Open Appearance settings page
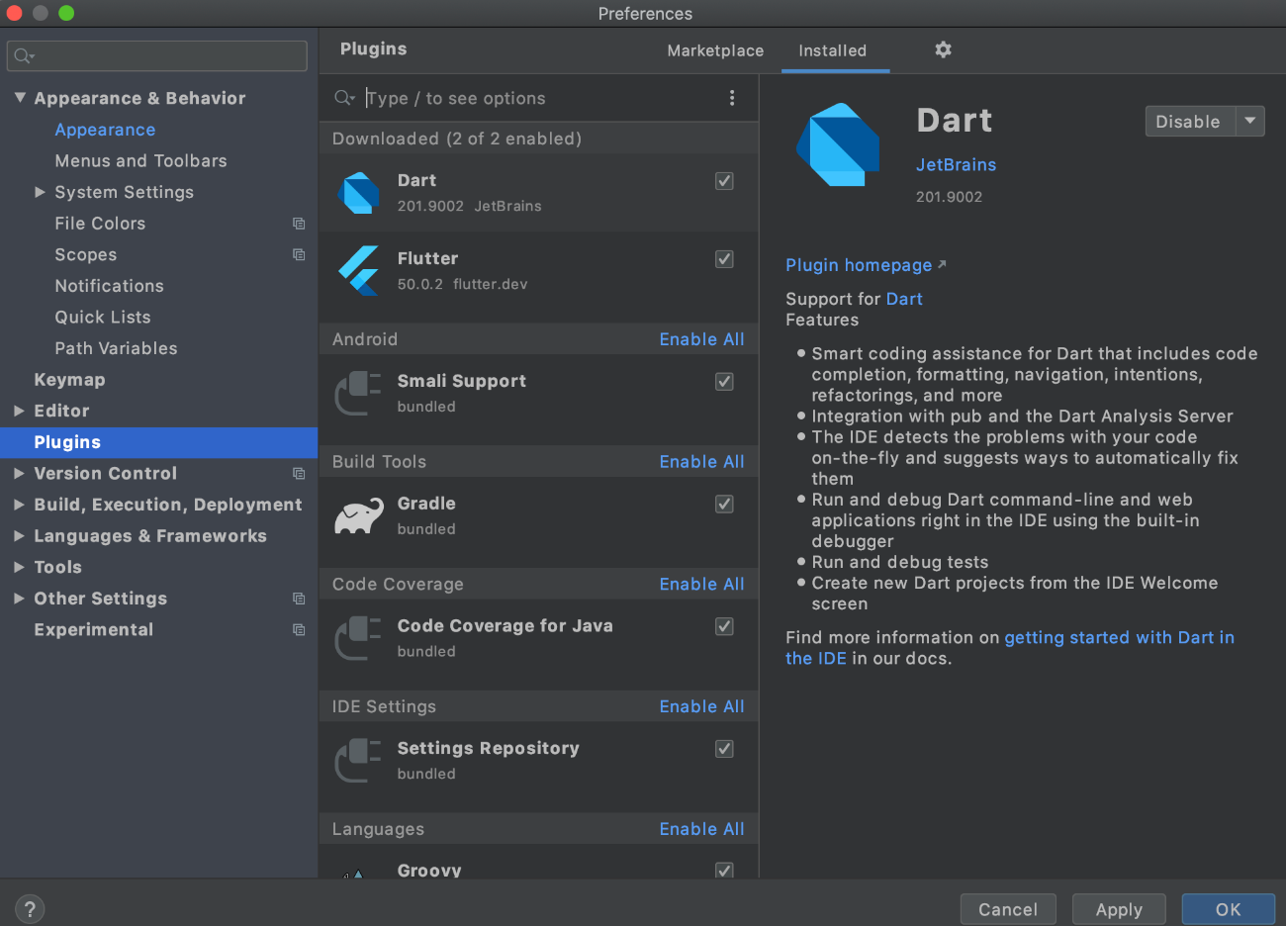 105,130
